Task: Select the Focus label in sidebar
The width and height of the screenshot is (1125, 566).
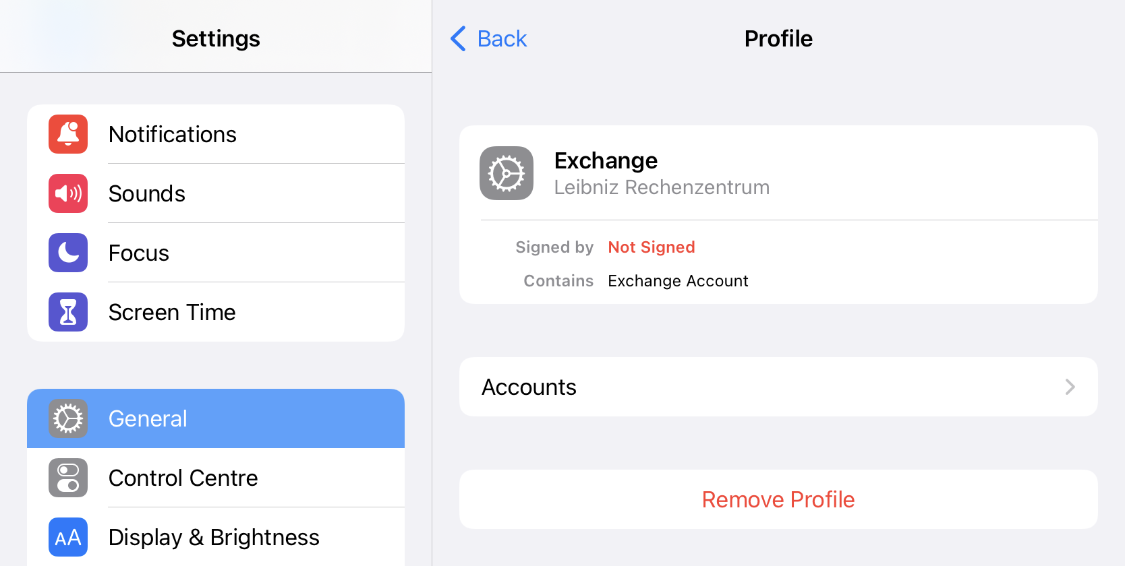Action: tap(139, 253)
